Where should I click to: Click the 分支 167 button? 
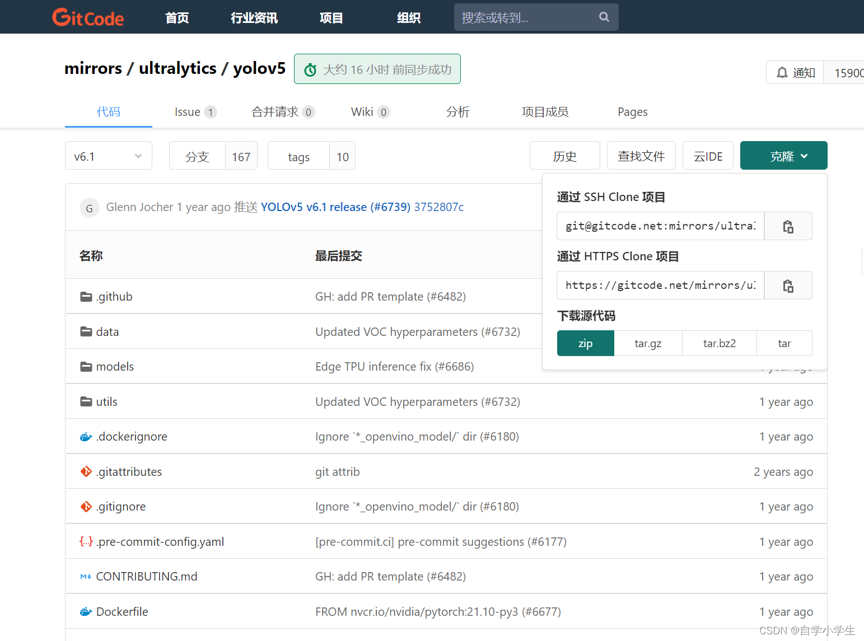click(x=213, y=156)
